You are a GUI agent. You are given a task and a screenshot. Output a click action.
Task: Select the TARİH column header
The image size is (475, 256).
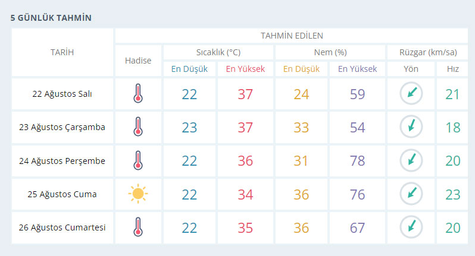(62, 52)
